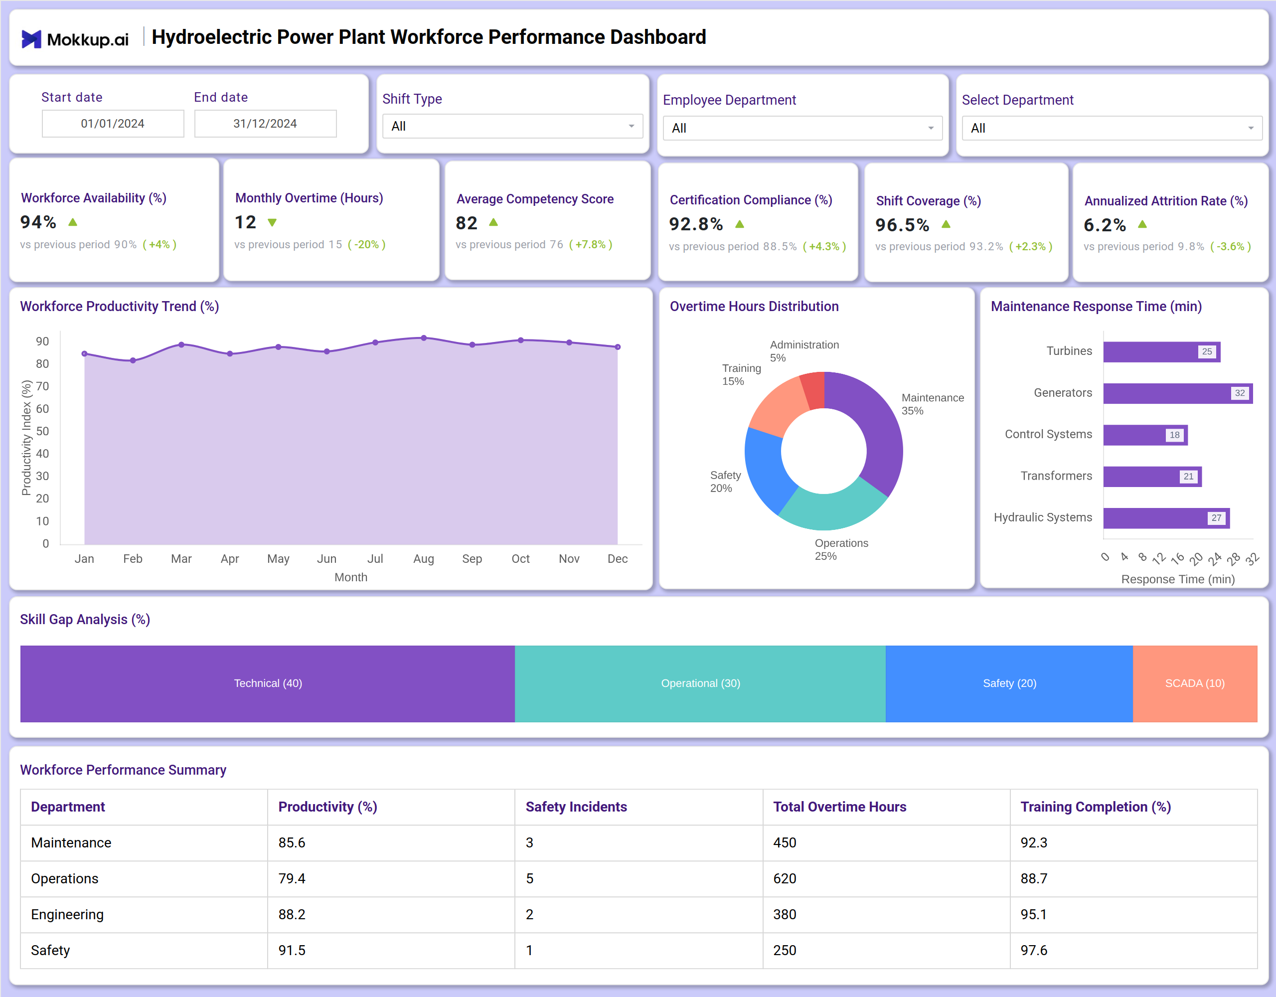
Task: Click the Start date field 01/01/2024
Action: click(x=113, y=123)
